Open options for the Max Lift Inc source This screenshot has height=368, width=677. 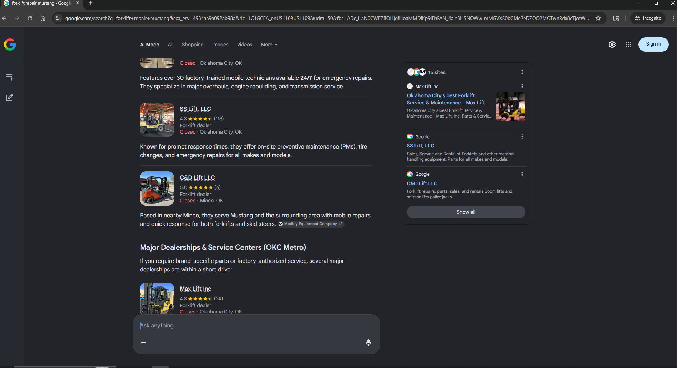(522, 86)
